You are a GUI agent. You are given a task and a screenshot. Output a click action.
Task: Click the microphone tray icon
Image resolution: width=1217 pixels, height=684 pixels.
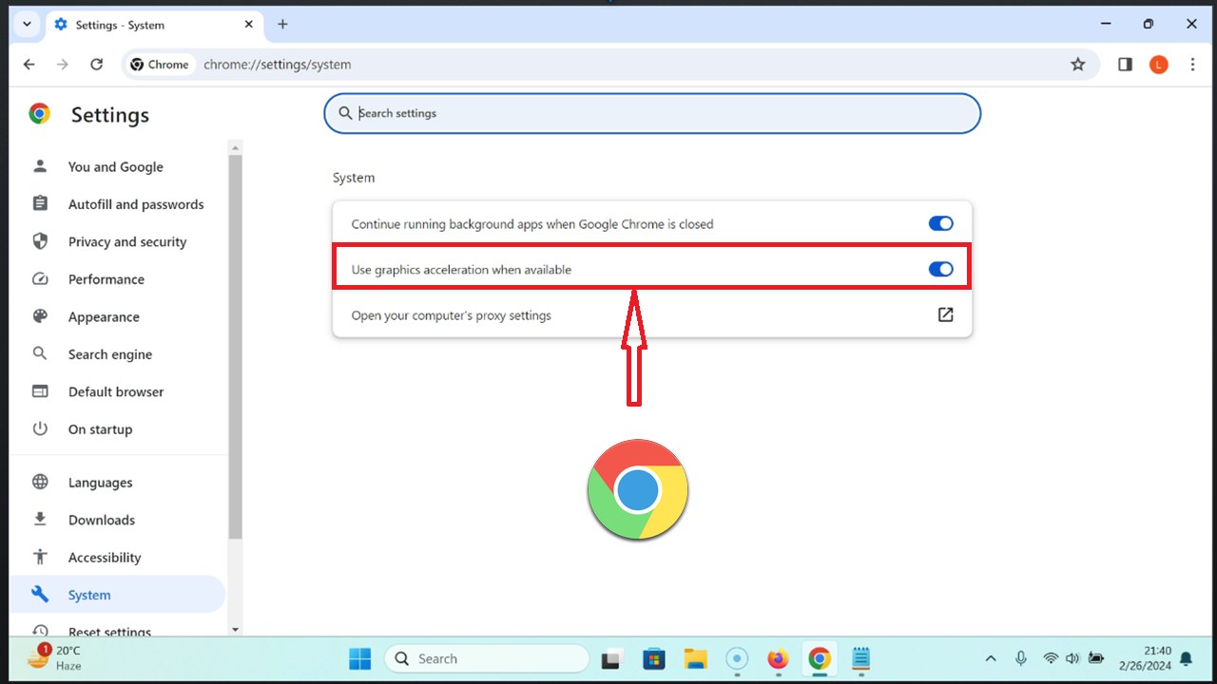point(1021,658)
